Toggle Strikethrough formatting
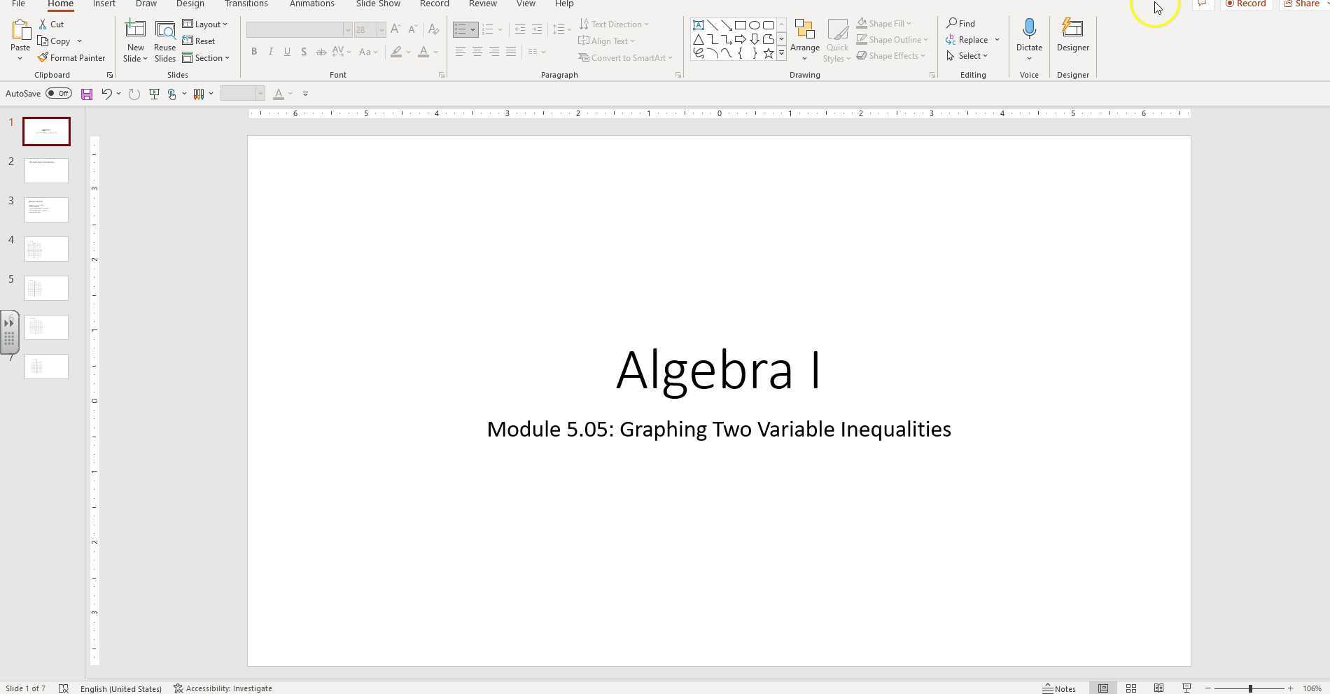 [321, 52]
